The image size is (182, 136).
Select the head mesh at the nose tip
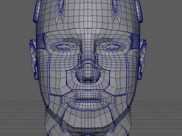coord(88,74)
